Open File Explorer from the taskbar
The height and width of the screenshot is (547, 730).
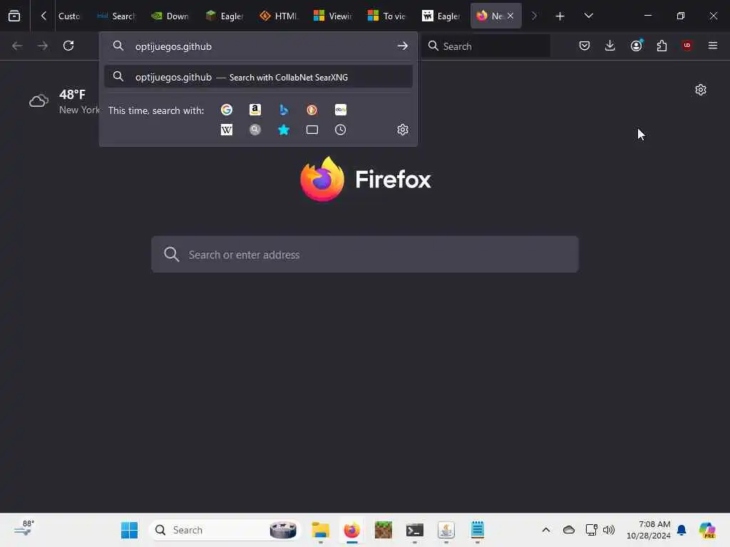click(320, 530)
